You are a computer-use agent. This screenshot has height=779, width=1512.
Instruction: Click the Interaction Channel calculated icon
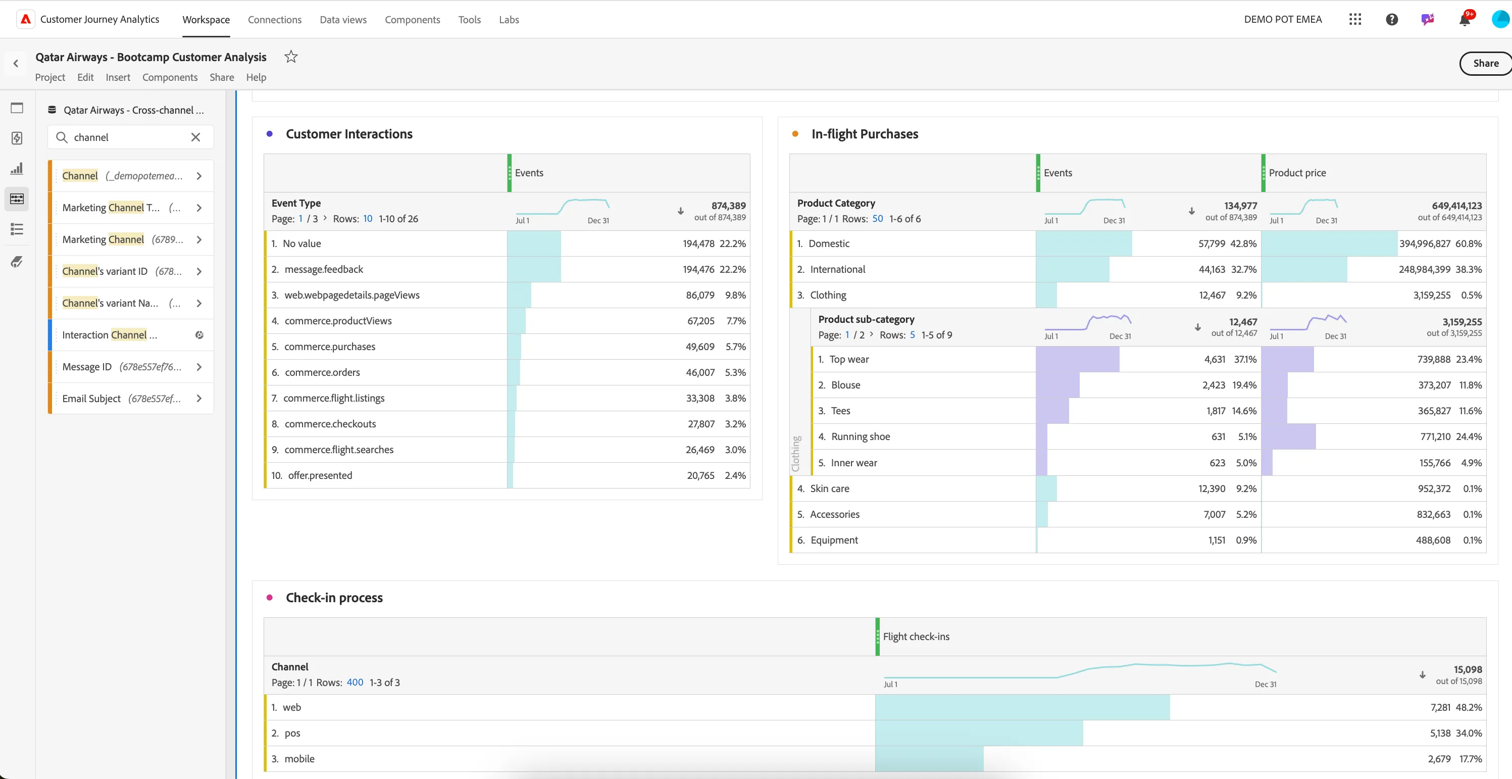[x=199, y=334]
